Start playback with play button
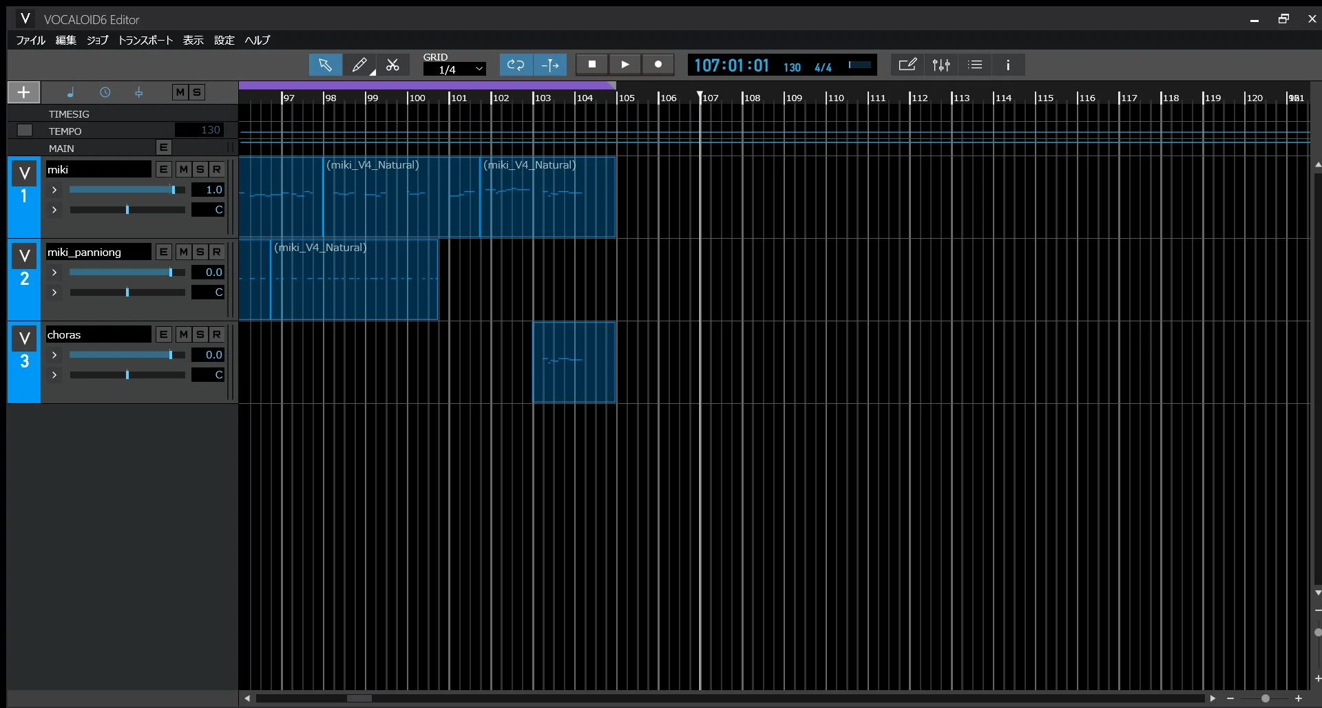Screen dimensions: 1322x708 tap(625, 64)
